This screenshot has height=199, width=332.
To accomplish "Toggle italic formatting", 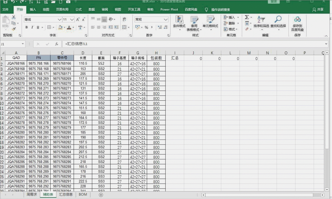I will pos(32,27).
